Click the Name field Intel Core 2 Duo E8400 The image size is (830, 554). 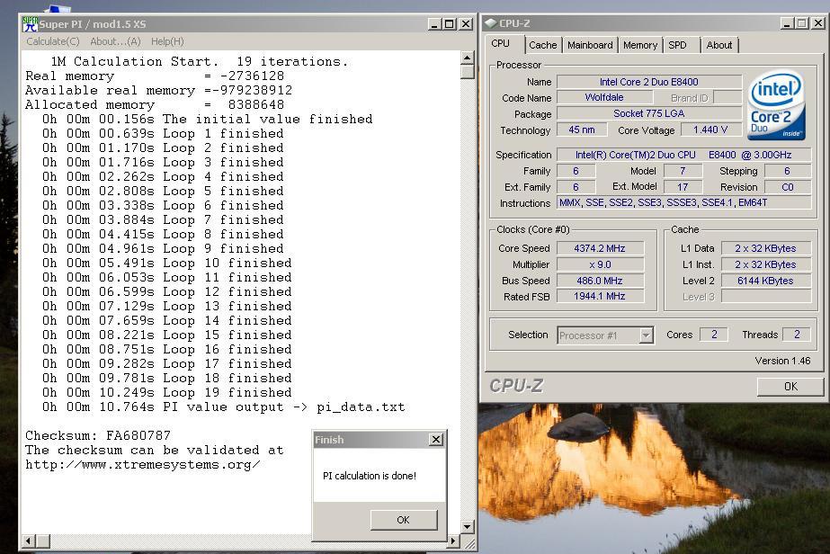pos(649,82)
